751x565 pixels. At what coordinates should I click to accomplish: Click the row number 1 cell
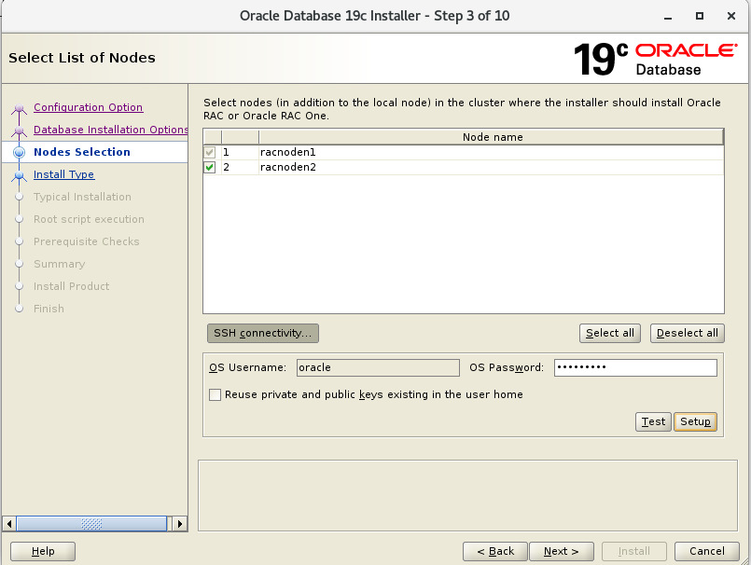pyautogui.click(x=240, y=152)
